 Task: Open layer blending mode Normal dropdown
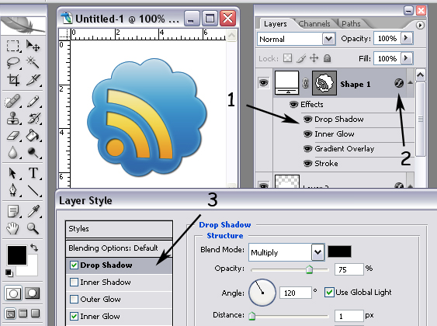coord(328,39)
